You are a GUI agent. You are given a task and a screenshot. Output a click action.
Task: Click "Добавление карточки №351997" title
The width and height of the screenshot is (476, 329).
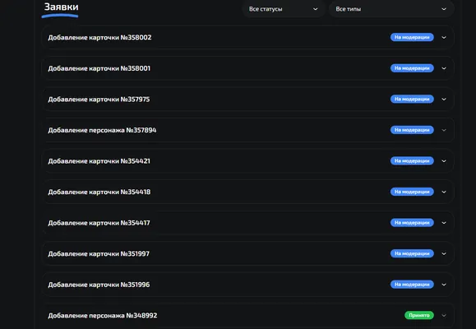(x=99, y=253)
